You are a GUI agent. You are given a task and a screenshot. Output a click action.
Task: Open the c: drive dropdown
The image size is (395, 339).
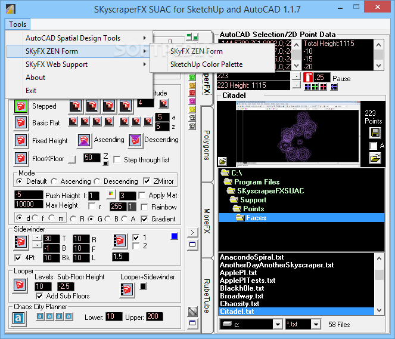click(278, 324)
